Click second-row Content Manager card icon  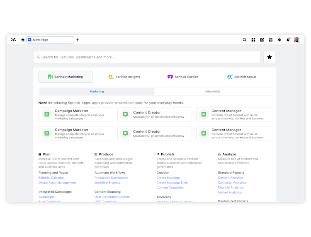coord(204,133)
